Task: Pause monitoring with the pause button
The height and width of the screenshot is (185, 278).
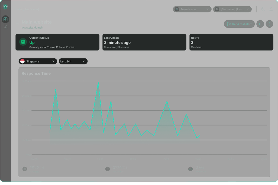Action: [260, 24]
